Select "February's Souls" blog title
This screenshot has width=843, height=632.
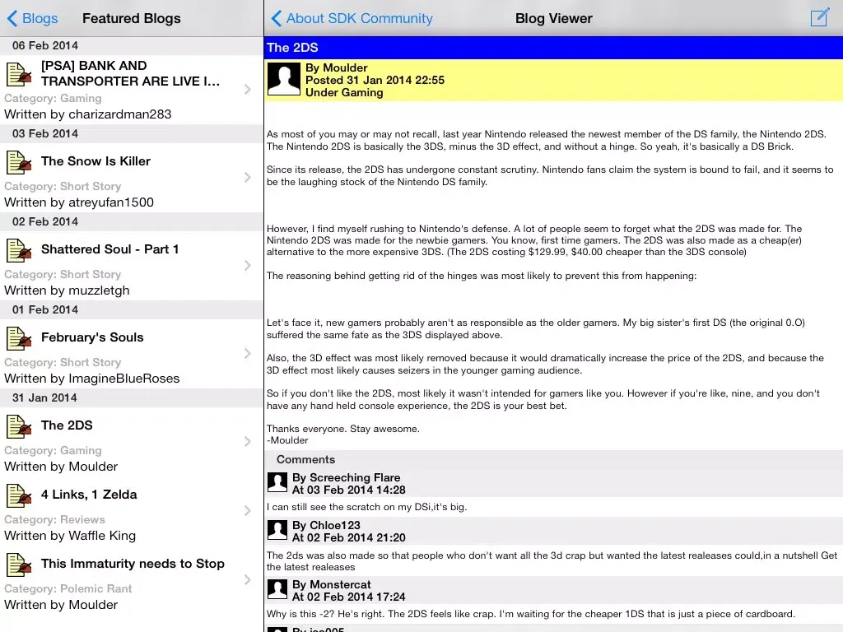pos(92,337)
